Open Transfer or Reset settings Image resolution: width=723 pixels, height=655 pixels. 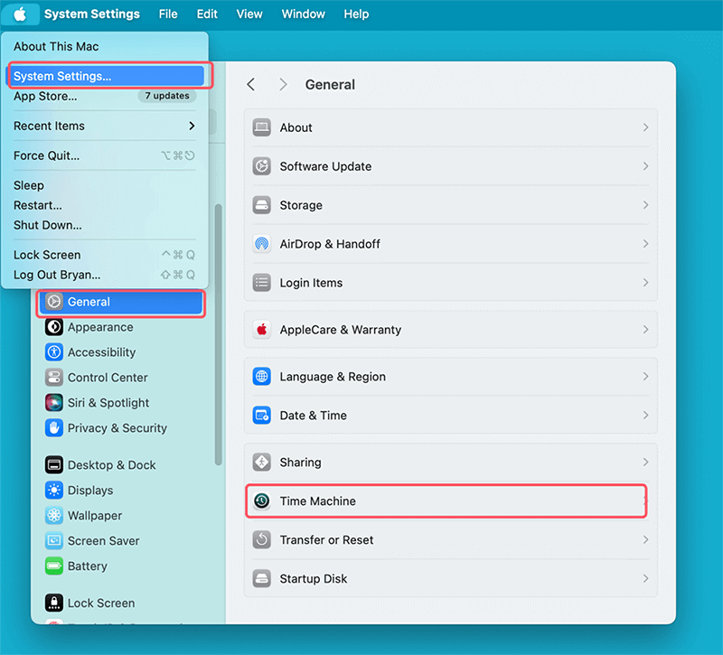coord(326,540)
